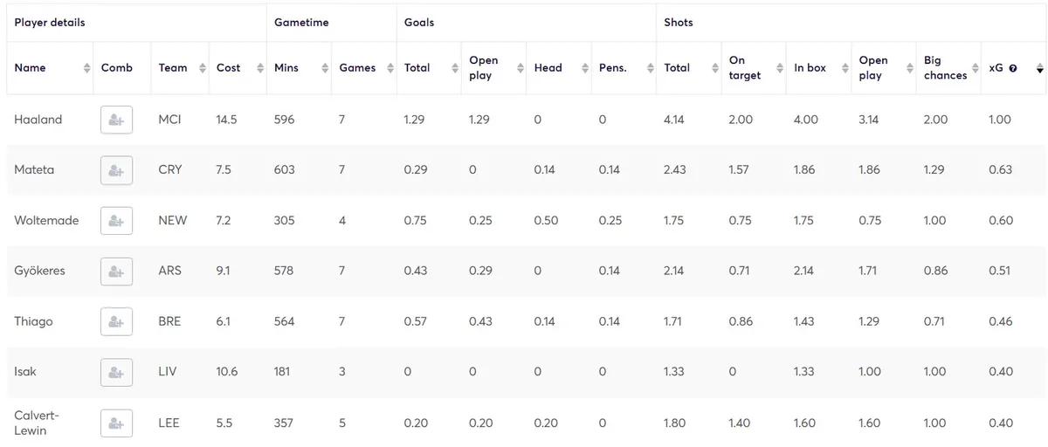Sort by Team column header

(173, 68)
